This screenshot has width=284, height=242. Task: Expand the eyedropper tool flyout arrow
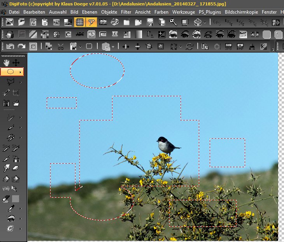pyautogui.click(x=20, y=209)
